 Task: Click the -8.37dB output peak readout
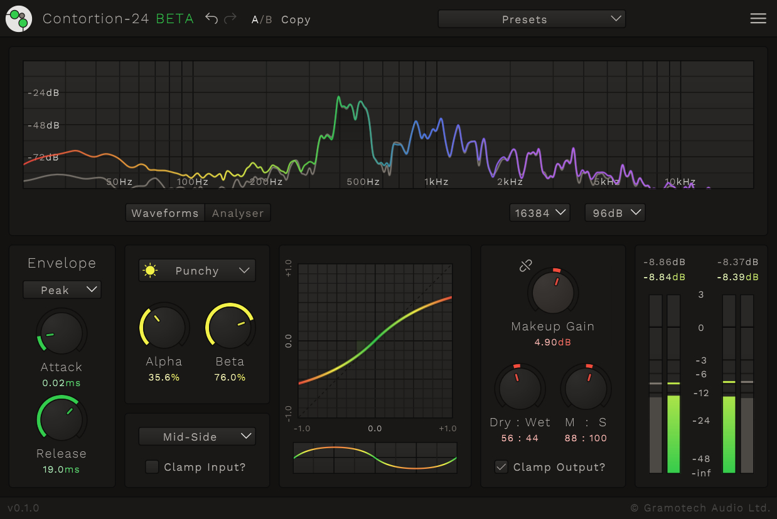click(x=737, y=262)
